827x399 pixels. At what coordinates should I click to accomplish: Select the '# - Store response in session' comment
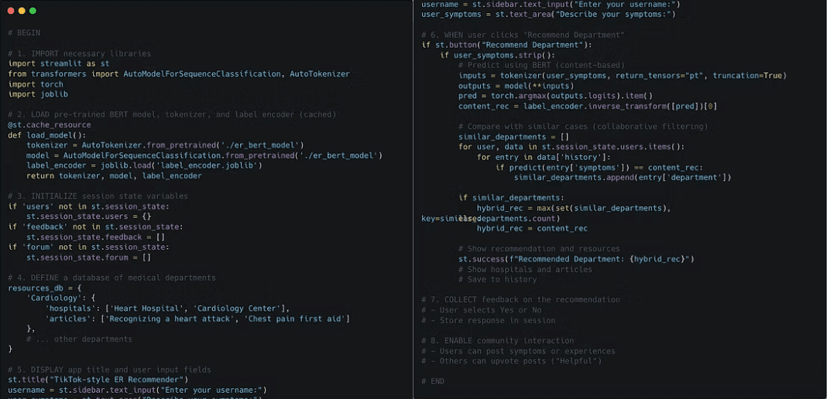click(x=489, y=321)
